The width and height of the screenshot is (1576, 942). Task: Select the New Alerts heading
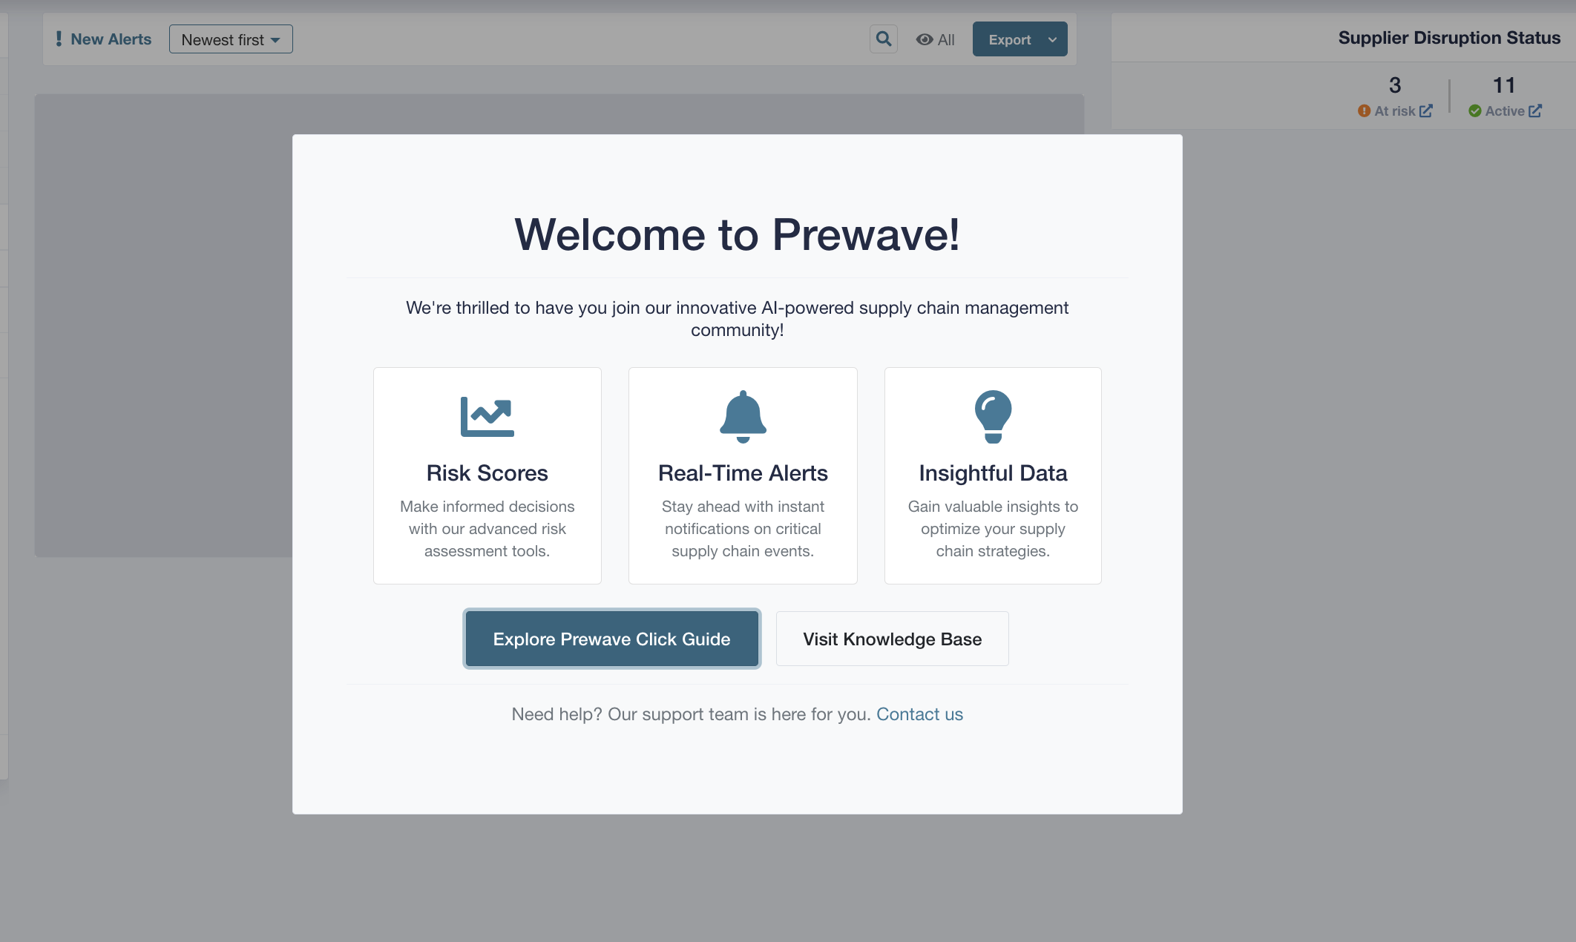point(111,39)
